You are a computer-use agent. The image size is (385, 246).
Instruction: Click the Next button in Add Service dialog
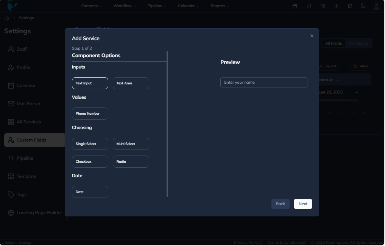point(303,204)
